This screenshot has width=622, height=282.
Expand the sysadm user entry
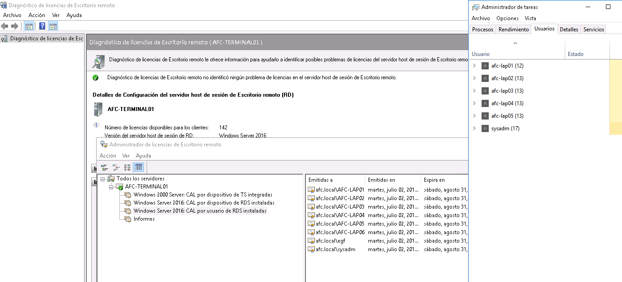474,128
